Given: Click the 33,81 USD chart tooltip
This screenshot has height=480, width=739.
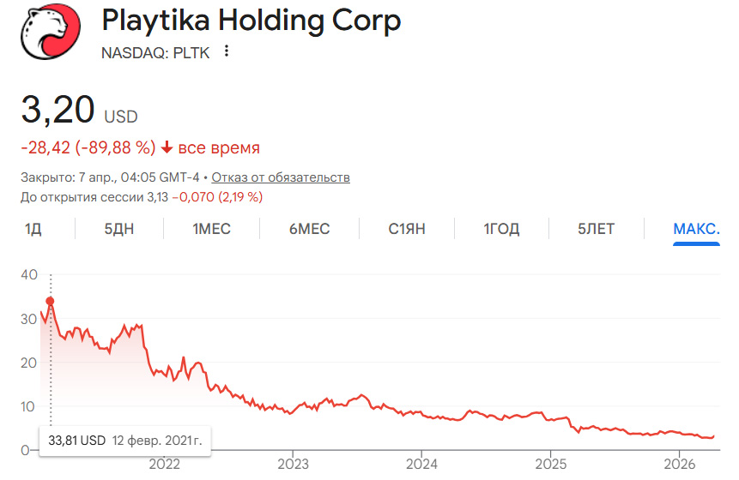Looking at the screenshot, I should [x=124, y=441].
